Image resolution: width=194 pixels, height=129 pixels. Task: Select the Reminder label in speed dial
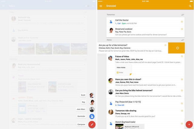81,116
